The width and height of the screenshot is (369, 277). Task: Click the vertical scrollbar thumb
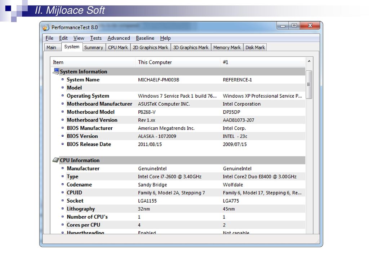click(309, 84)
